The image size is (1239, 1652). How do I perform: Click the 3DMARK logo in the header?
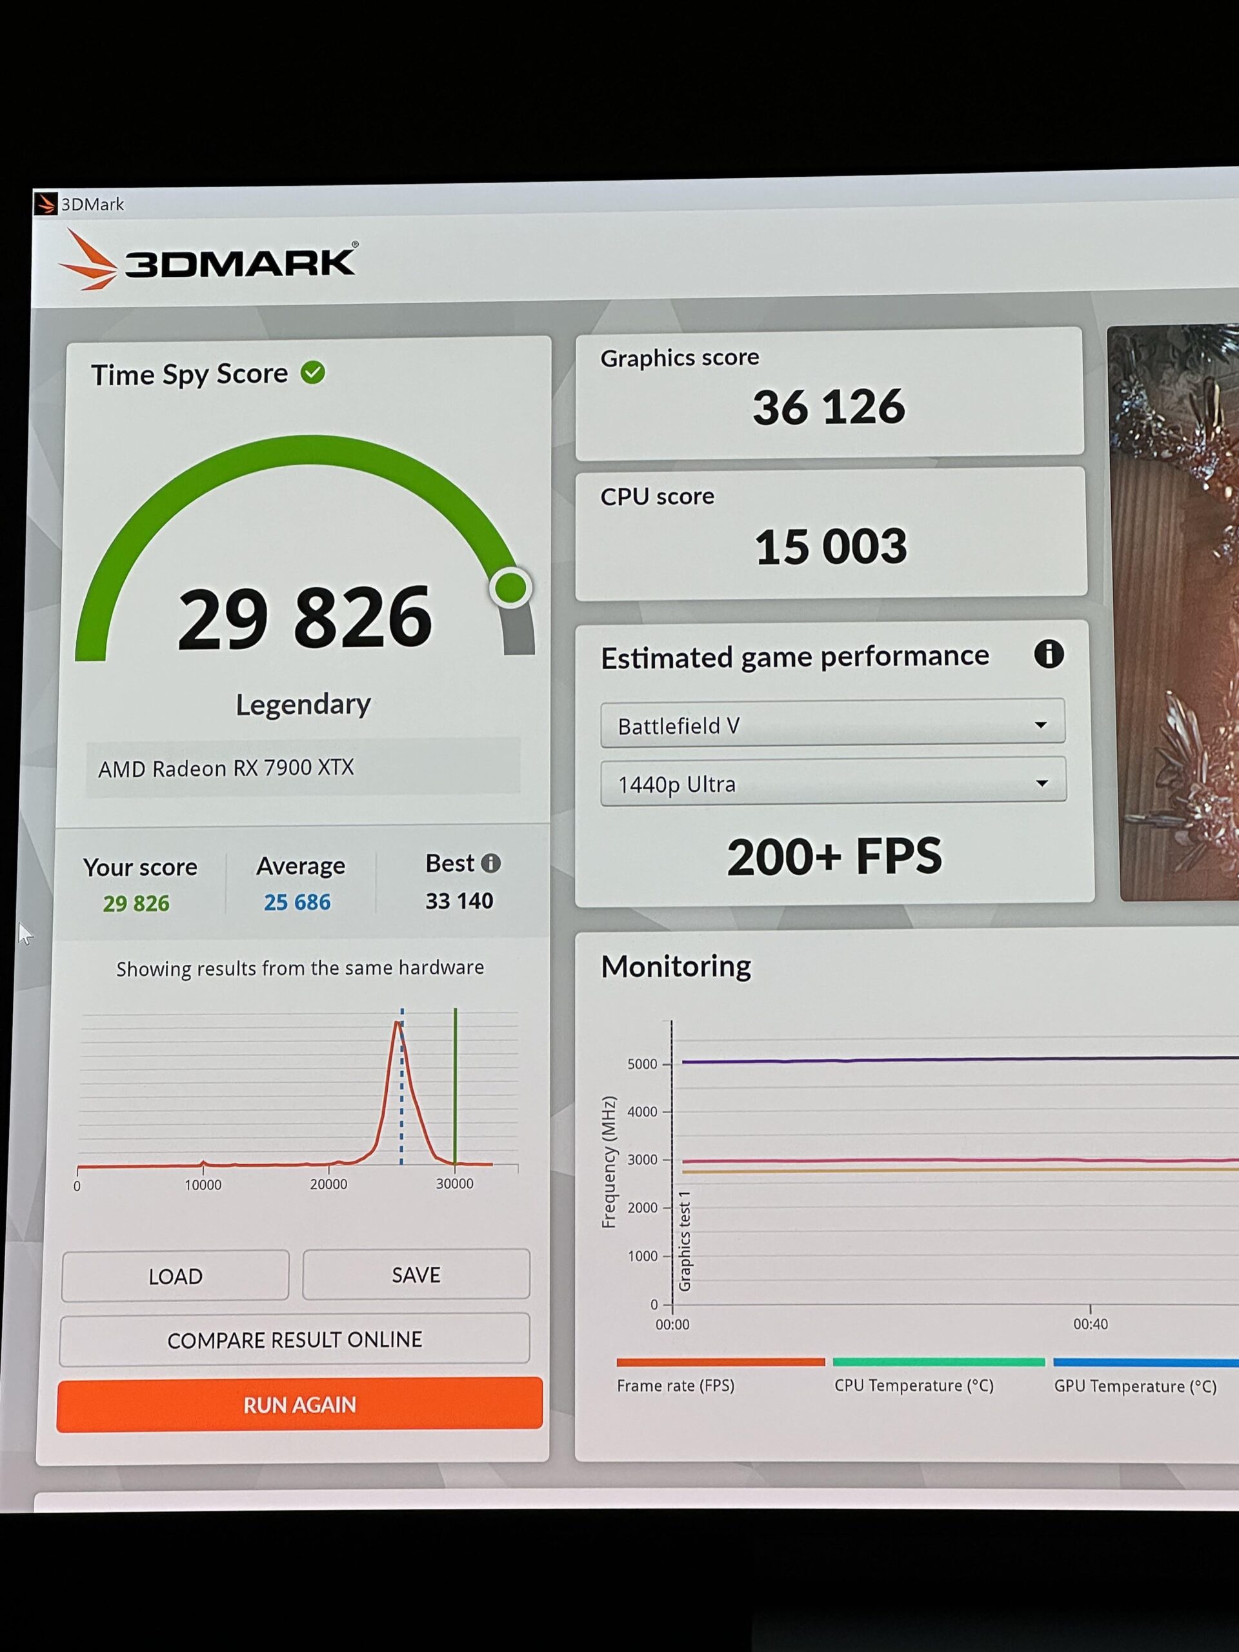coord(209,259)
